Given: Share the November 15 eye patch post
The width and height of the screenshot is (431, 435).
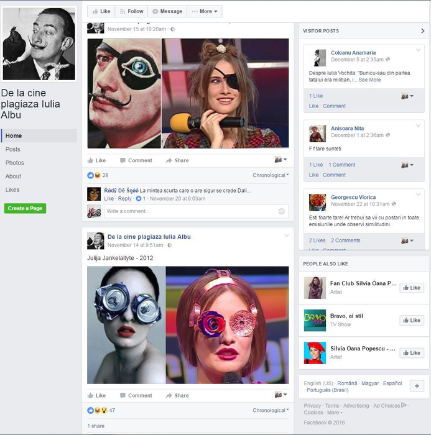Looking at the screenshot, I should click(177, 160).
